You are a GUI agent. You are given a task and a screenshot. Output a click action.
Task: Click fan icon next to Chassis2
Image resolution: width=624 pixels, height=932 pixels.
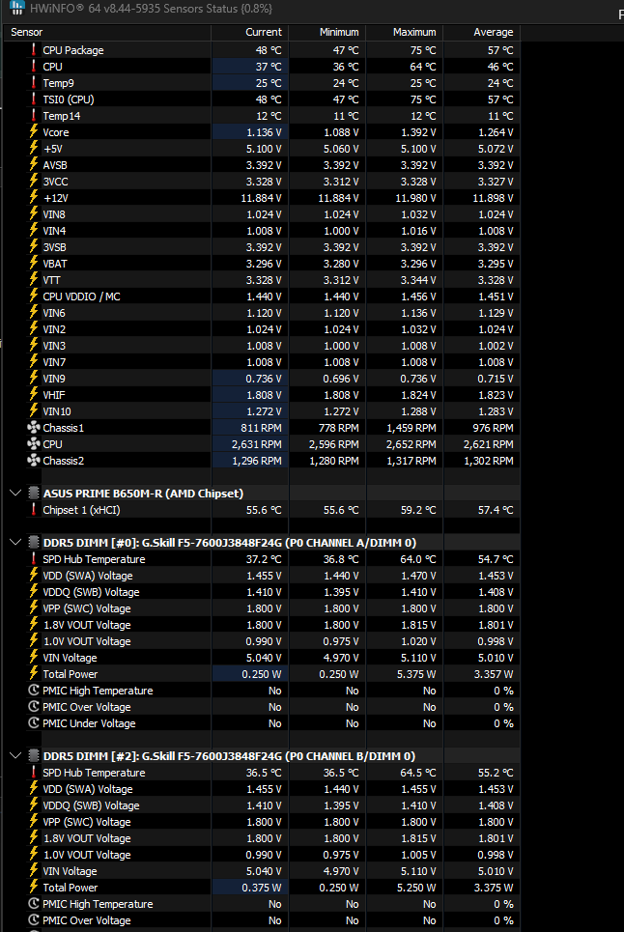tap(34, 460)
